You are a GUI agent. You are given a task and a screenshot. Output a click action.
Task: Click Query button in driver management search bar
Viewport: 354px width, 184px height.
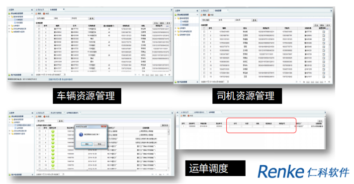(x=255, y=20)
